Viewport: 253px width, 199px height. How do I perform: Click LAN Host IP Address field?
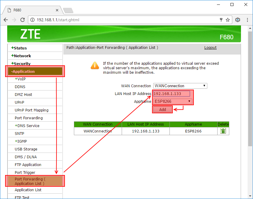tap(172, 94)
